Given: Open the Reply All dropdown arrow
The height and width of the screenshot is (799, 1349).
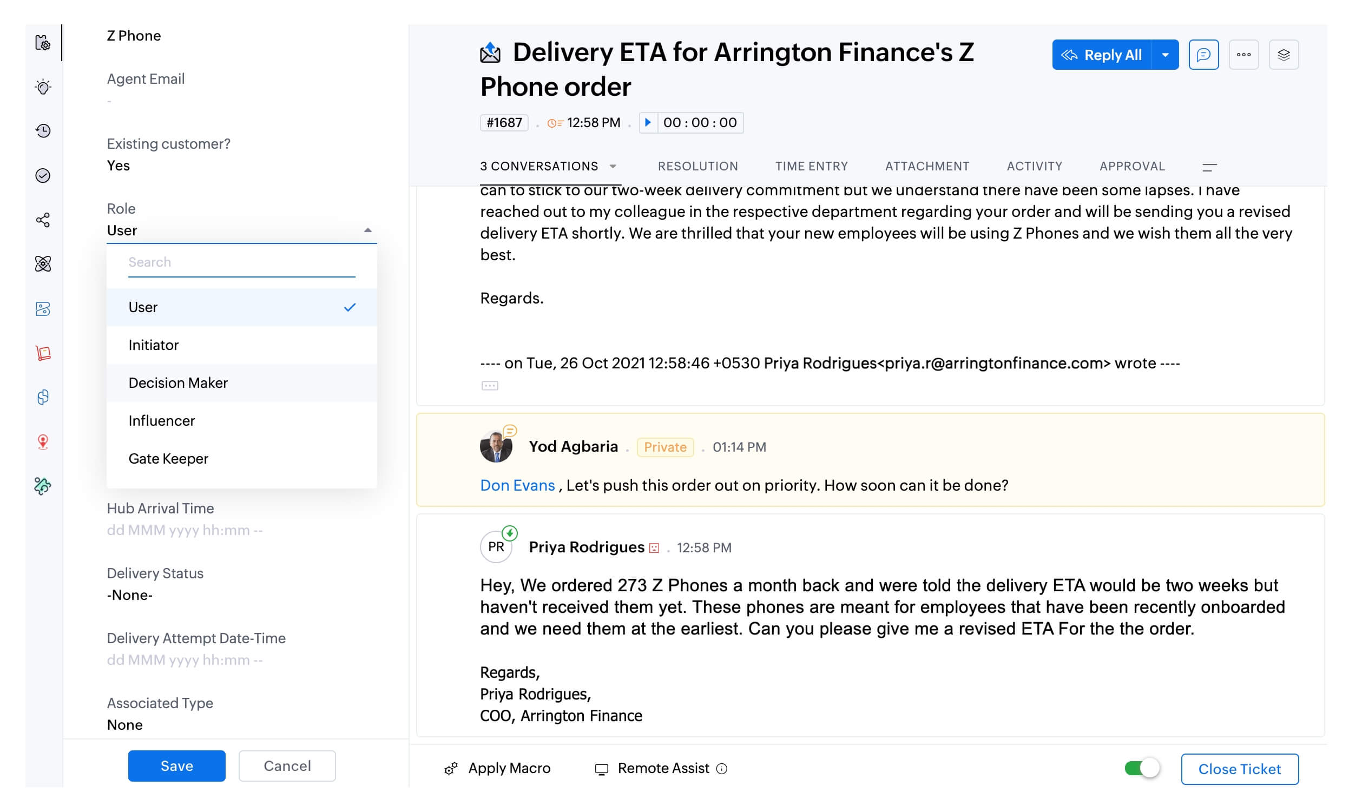Looking at the screenshot, I should [1166, 55].
